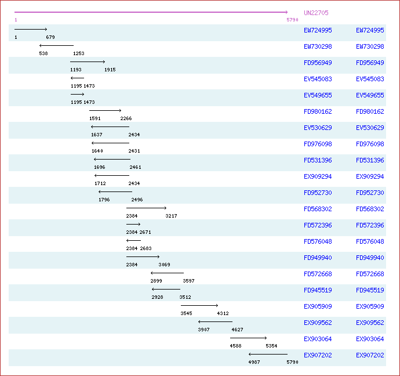Open the right-column EW730298 link

370,46
